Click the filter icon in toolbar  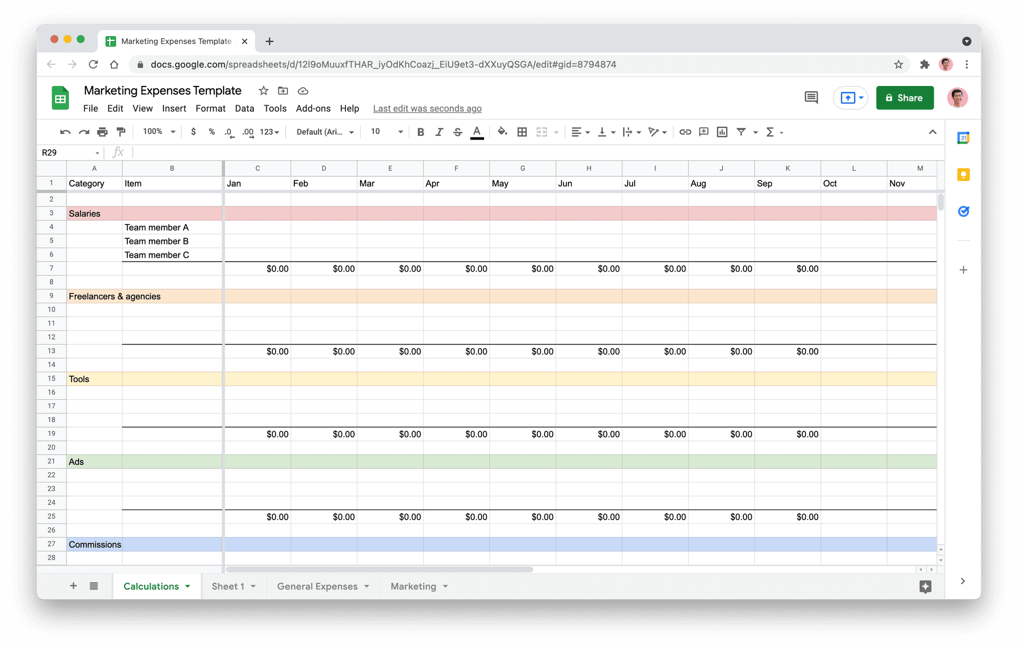pos(741,132)
